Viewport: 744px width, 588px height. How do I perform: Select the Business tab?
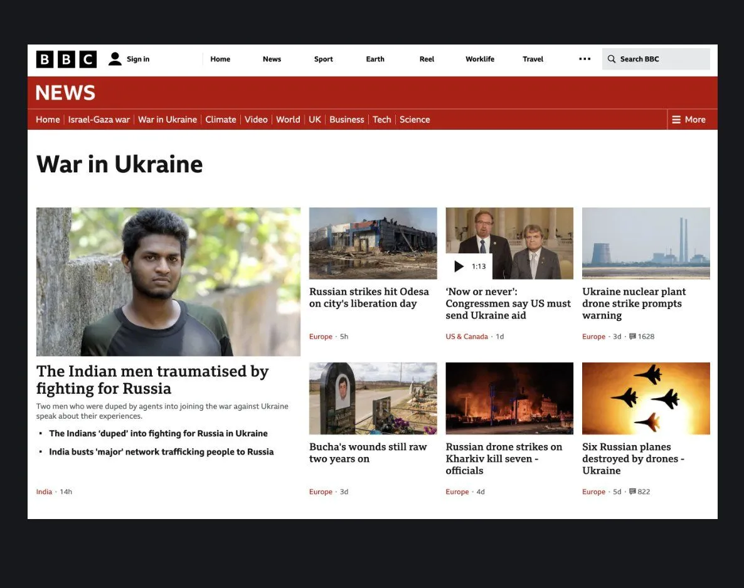pos(347,120)
